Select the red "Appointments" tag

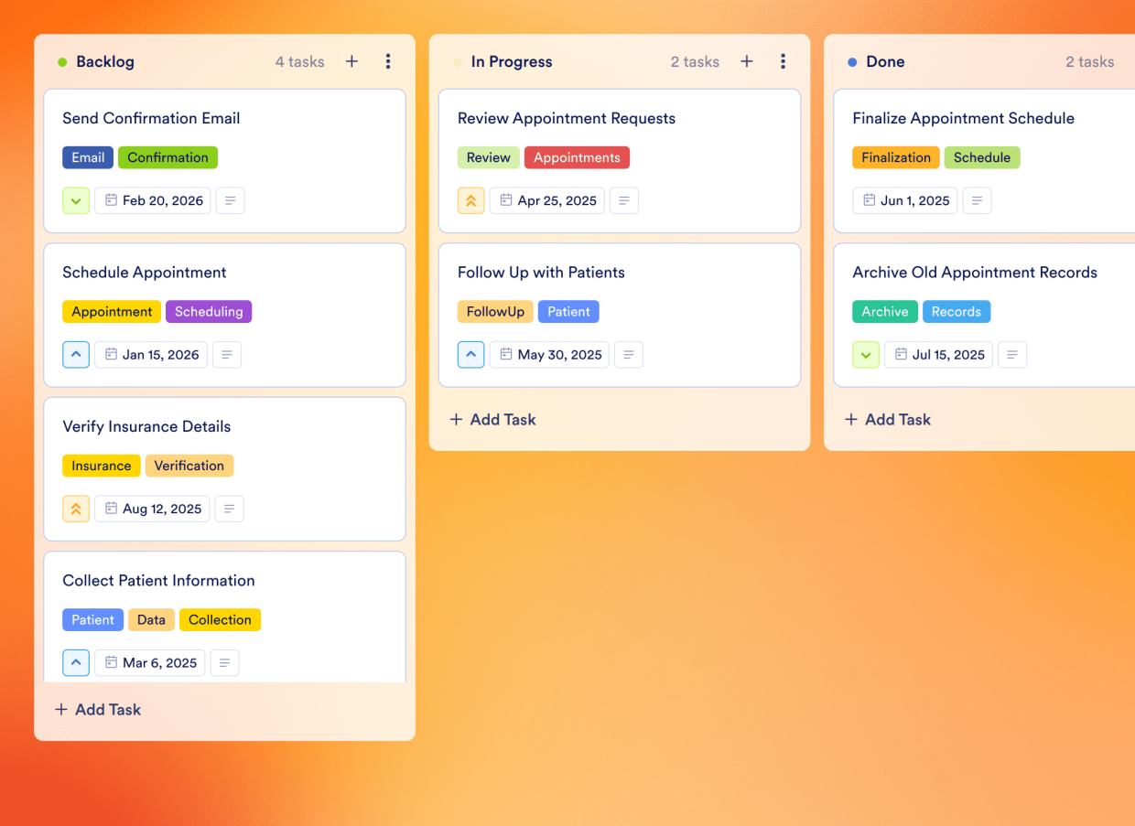coord(577,157)
